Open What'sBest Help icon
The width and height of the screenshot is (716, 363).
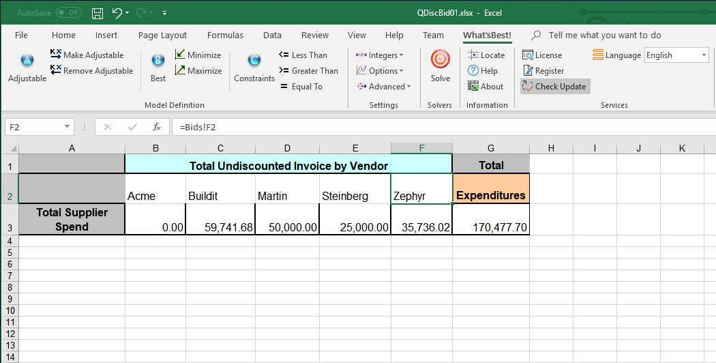pyautogui.click(x=473, y=70)
